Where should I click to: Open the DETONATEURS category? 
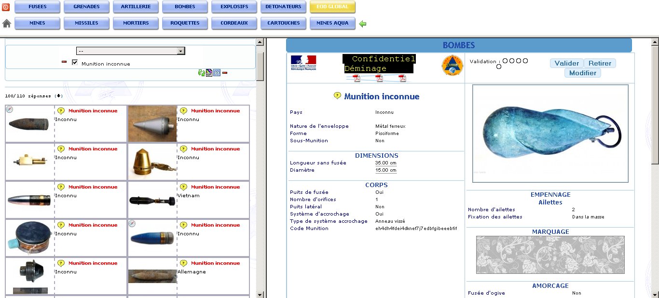tap(283, 7)
